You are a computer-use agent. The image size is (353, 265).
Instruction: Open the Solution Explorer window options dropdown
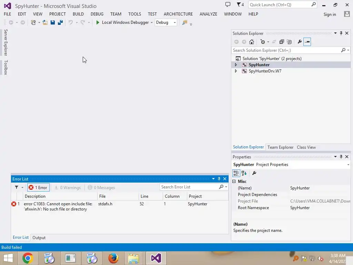335,33
